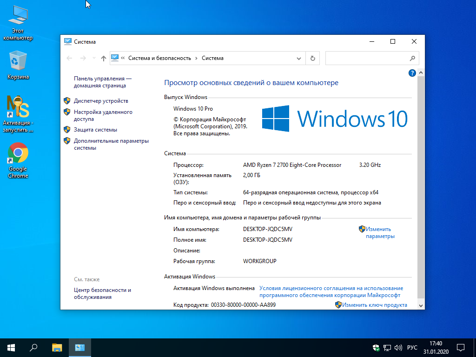Click the 2,00 ГБ memory value
The width and height of the screenshot is (476, 357).
point(251,175)
